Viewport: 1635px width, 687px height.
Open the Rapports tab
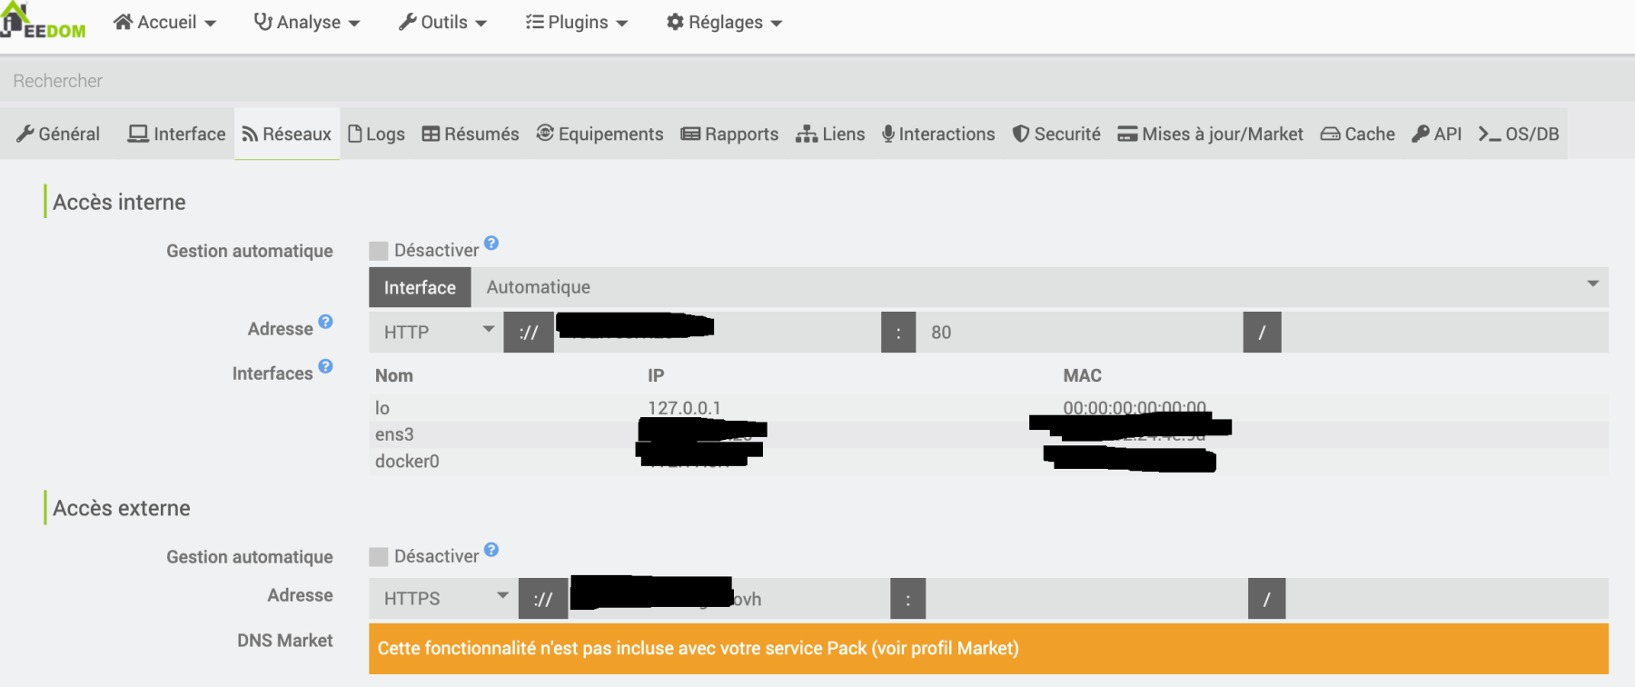(729, 134)
